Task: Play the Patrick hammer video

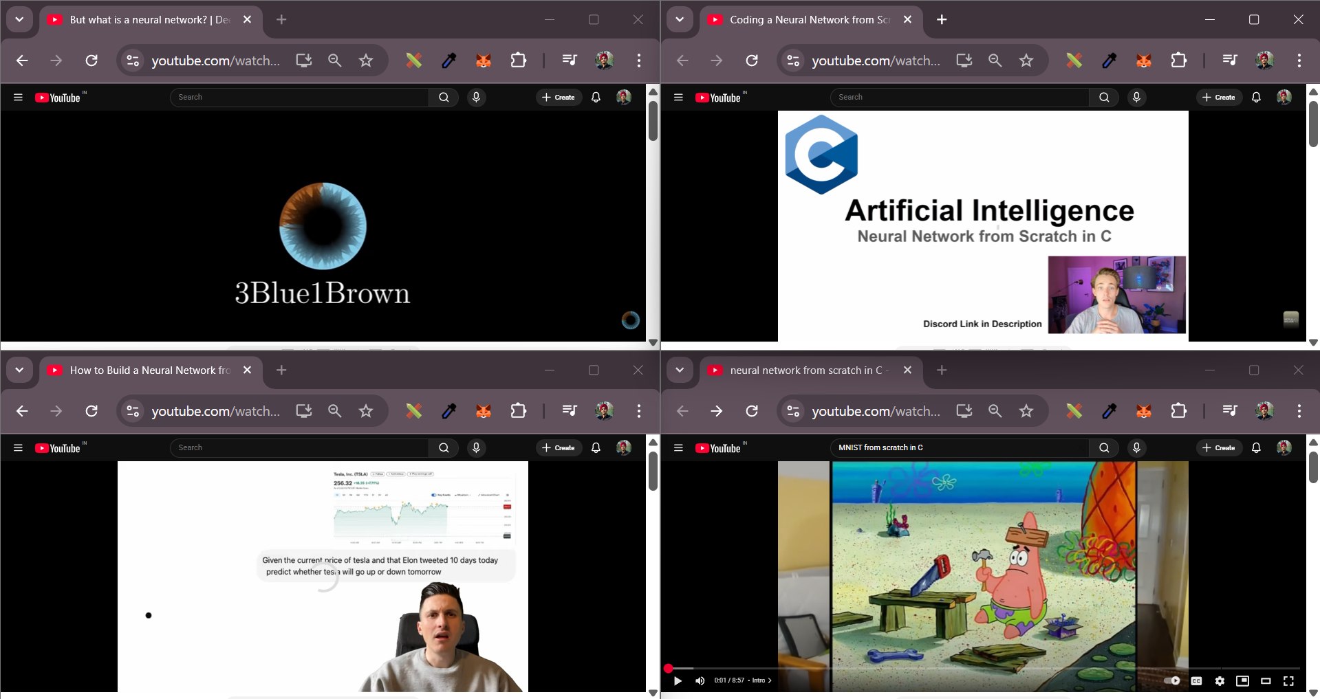Action: (678, 680)
